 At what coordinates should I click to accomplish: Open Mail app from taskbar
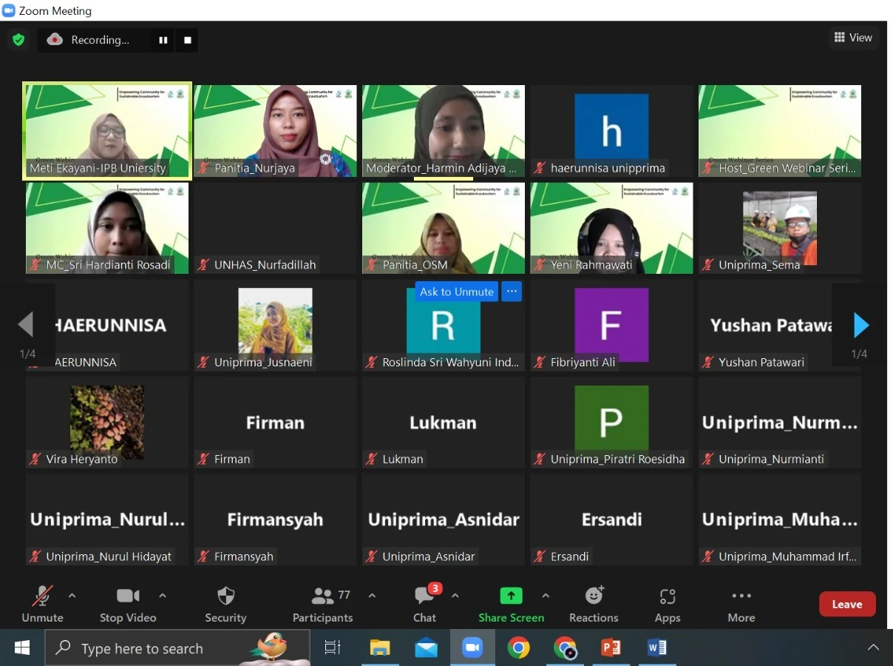426,648
